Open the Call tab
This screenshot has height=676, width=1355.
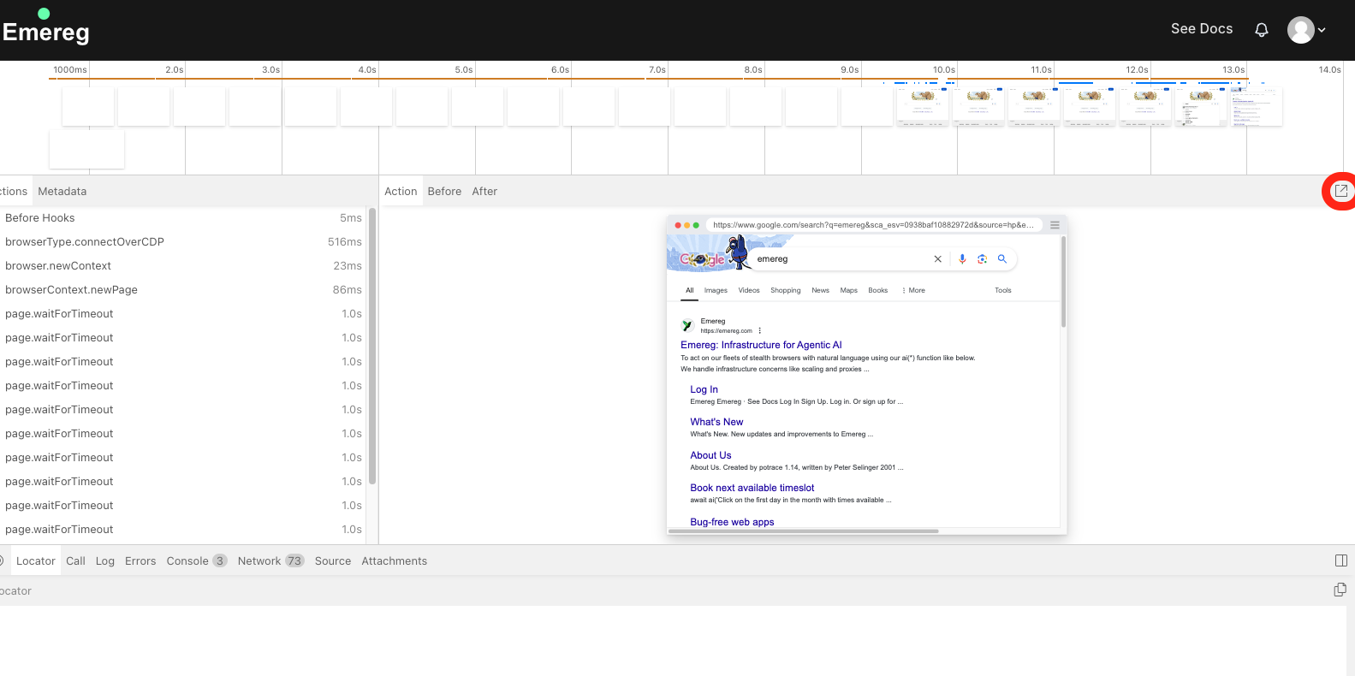(x=75, y=561)
